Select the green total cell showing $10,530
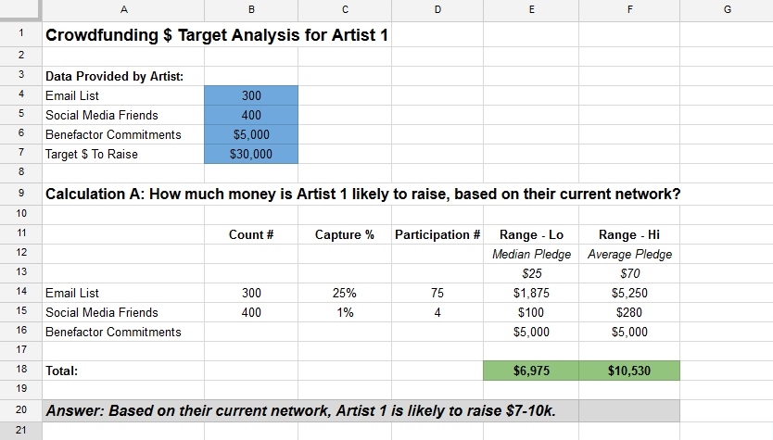This screenshot has height=440, width=773. [x=628, y=371]
